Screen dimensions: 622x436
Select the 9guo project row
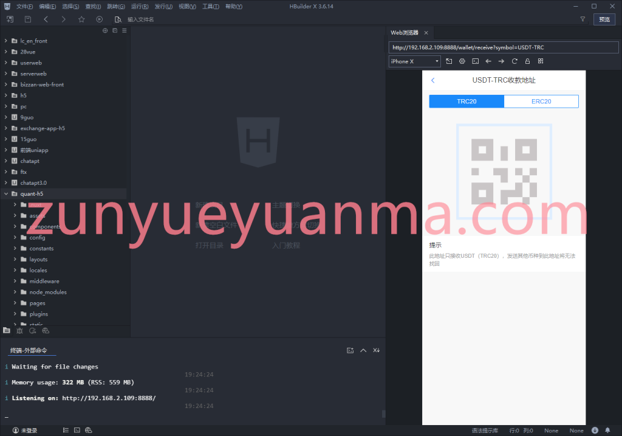pos(63,117)
